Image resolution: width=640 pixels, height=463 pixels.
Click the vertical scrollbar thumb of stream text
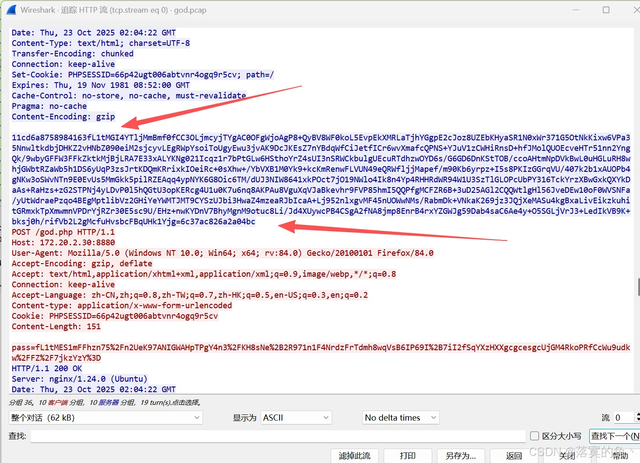pos(638,287)
